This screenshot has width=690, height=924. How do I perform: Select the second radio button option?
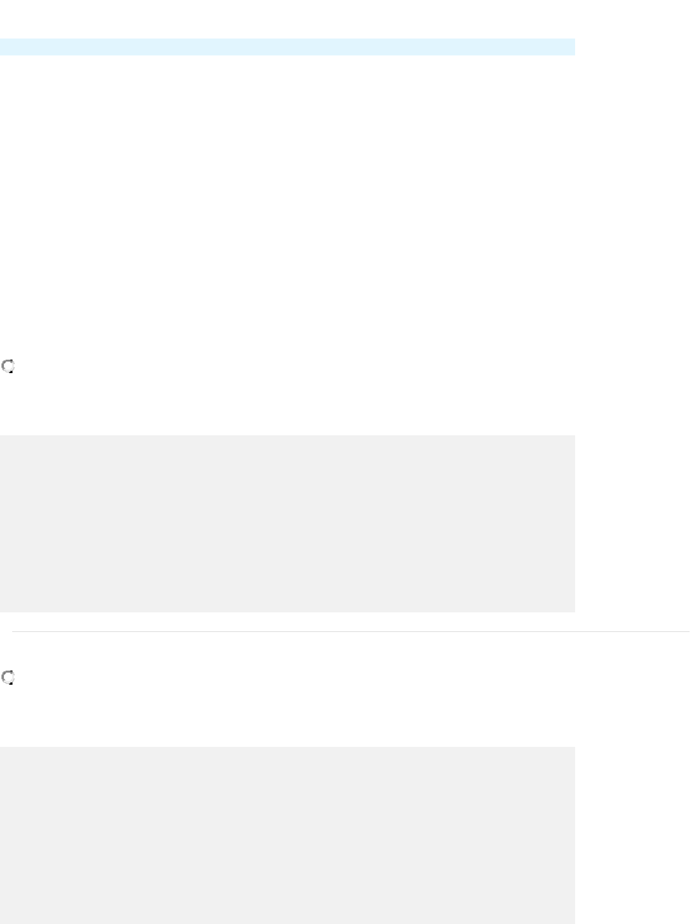click(x=8, y=677)
